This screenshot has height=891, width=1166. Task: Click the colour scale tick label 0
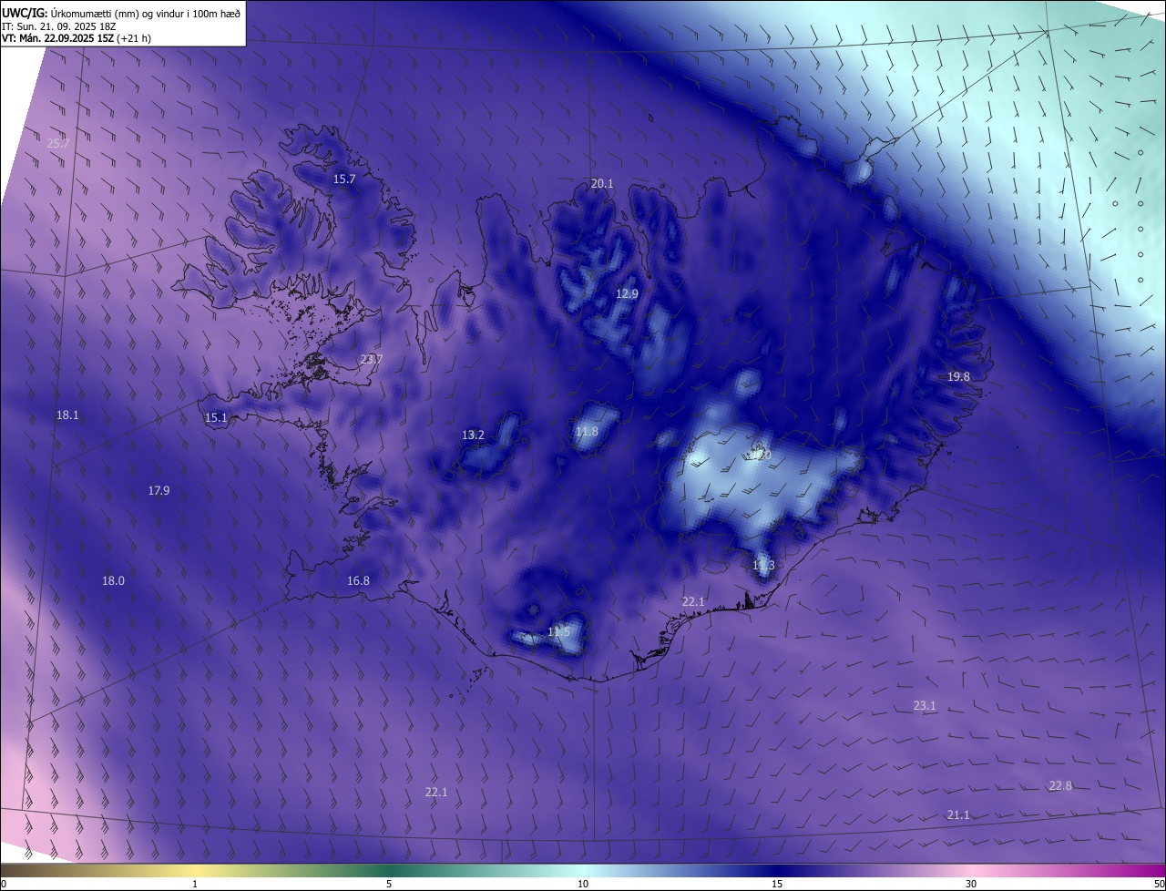click(4, 884)
